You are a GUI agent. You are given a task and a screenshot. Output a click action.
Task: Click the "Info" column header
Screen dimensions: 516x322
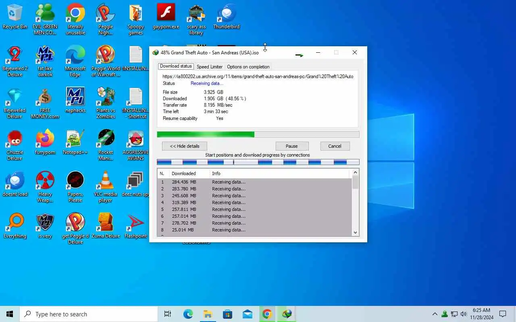point(280,173)
